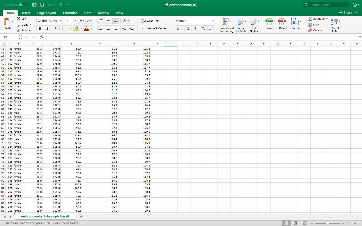Click the Sort & Filter icon

pos(335,25)
